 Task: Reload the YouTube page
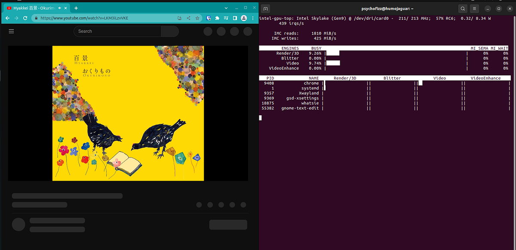[x=25, y=18]
